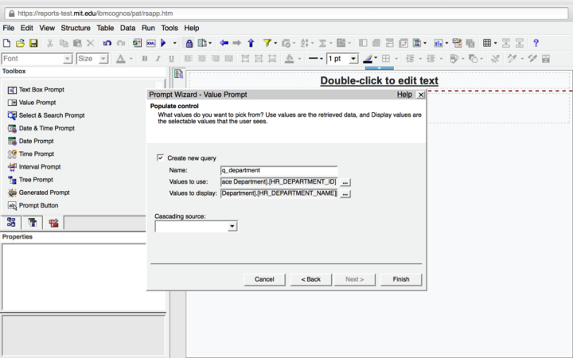573x358 pixels.
Task: Click the blue Back arrow toolbar icon
Action: pyautogui.click(x=224, y=43)
